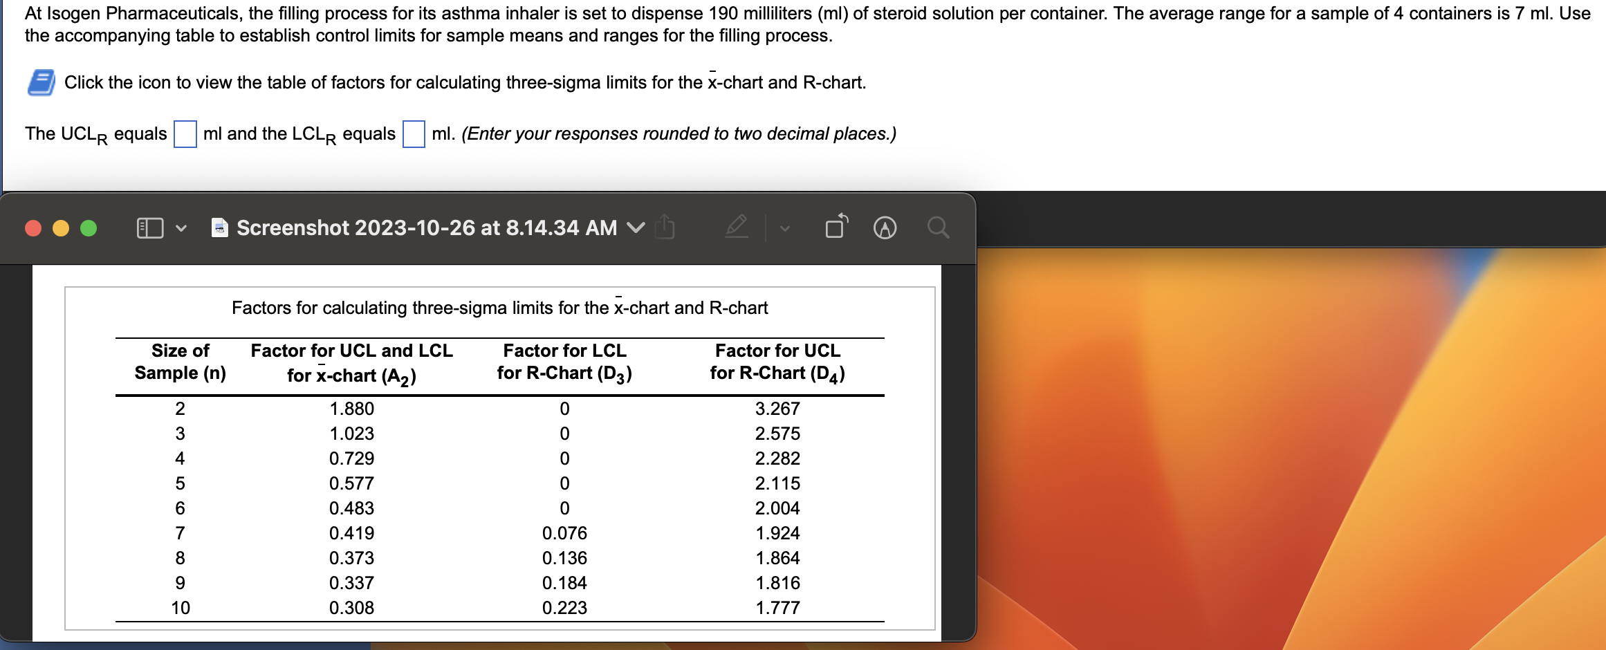Click the UCL R answer input box
1606x650 pixels.
coord(185,134)
